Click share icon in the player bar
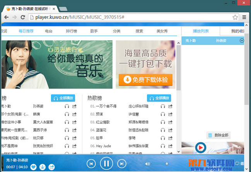 point(51,167)
